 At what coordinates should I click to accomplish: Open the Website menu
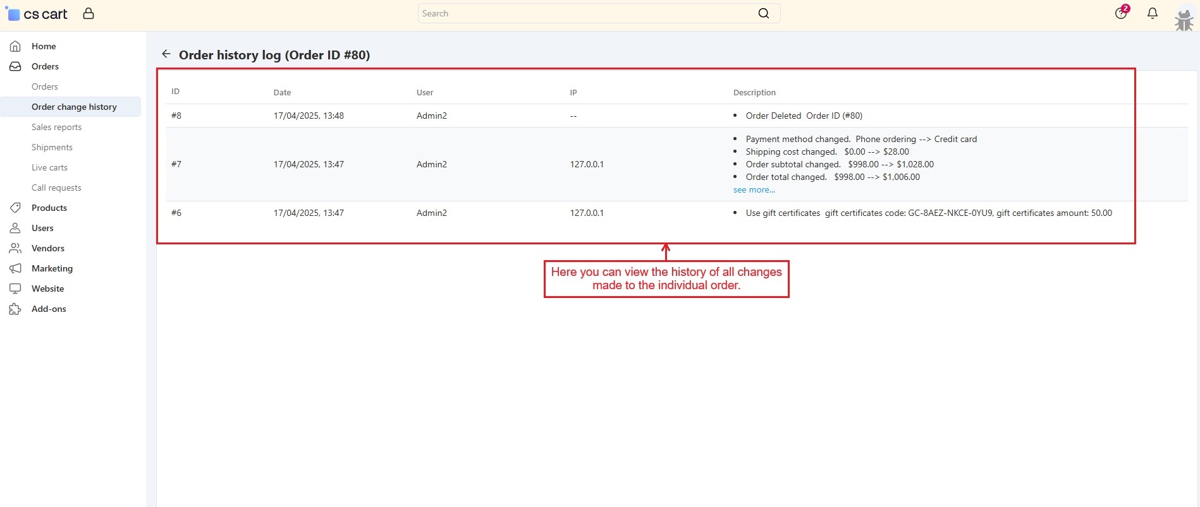47,289
